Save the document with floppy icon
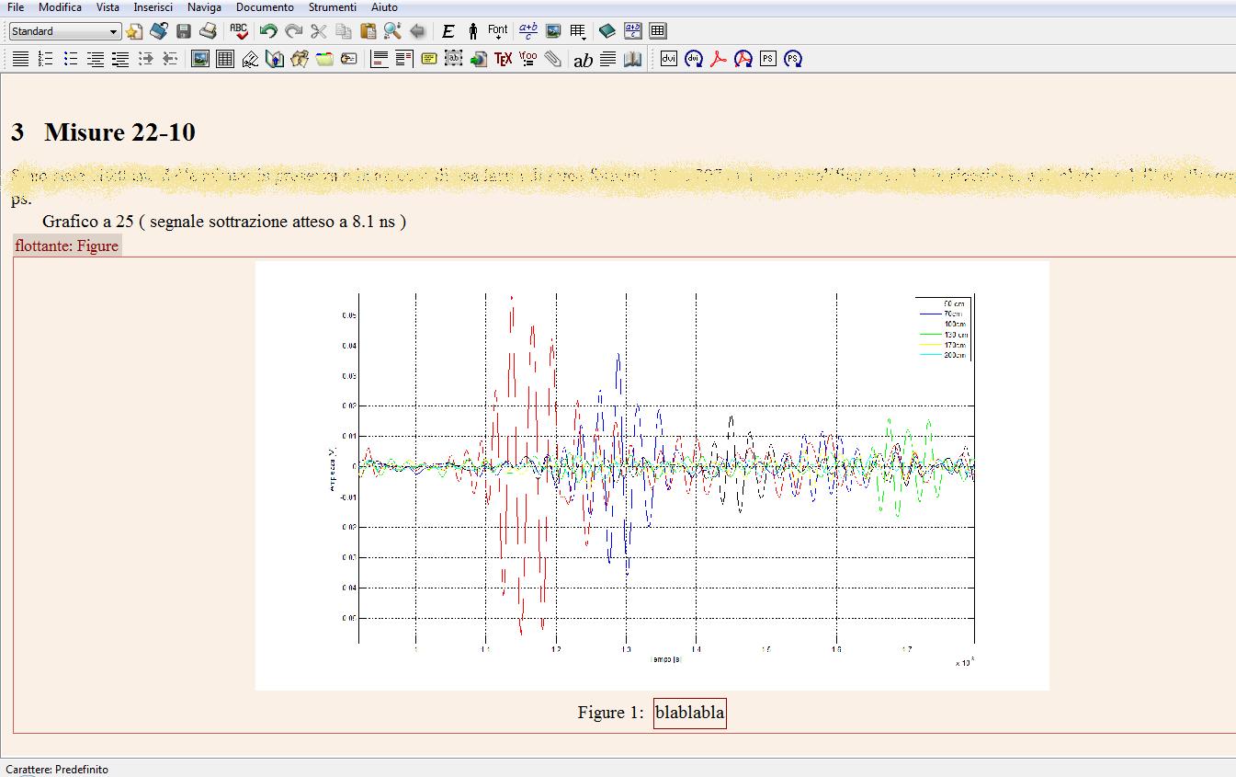1236x777 pixels. pos(184,31)
